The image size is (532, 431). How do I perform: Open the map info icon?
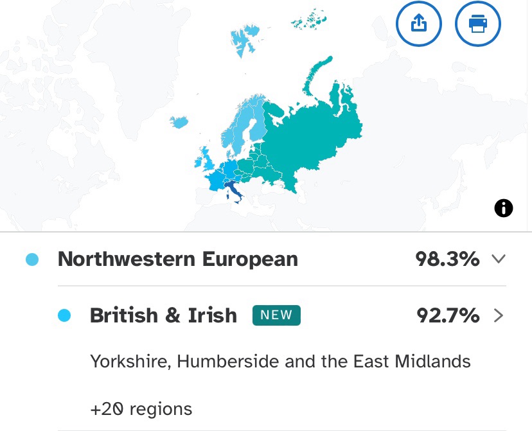click(504, 207)
